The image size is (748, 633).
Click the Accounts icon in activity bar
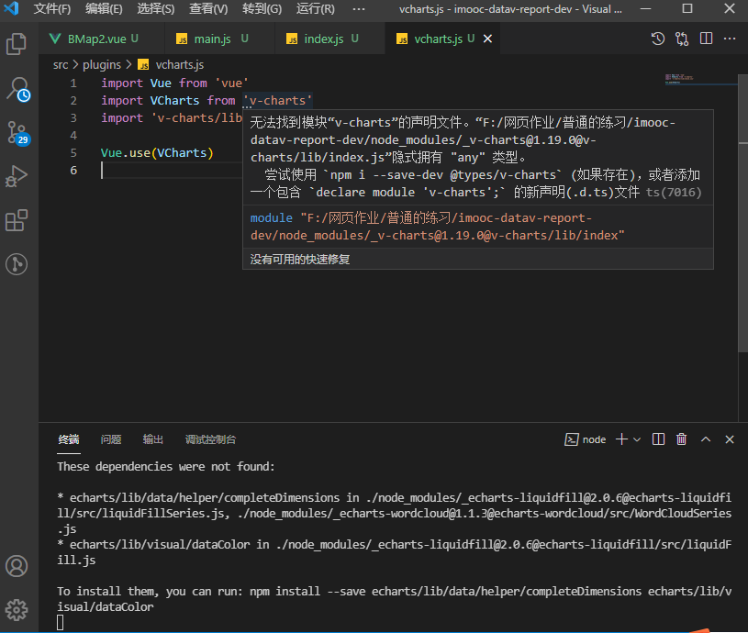[16, 565]
